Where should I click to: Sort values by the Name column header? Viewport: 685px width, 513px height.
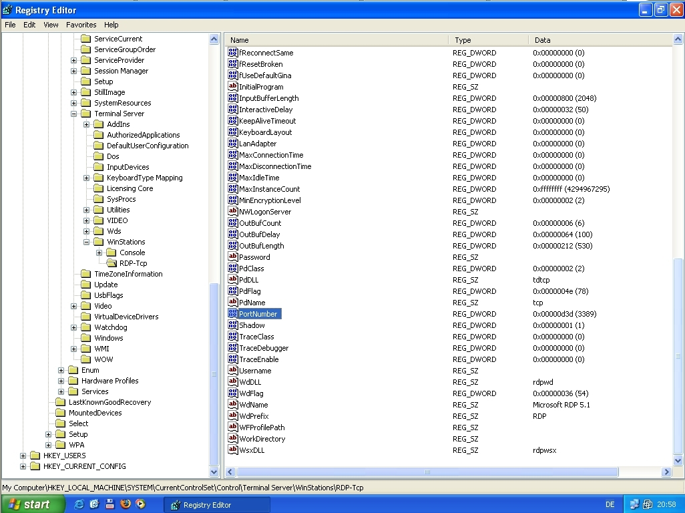click(239, 40)
